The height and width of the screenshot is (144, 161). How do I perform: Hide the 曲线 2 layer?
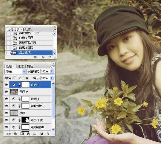click(7, 85)
